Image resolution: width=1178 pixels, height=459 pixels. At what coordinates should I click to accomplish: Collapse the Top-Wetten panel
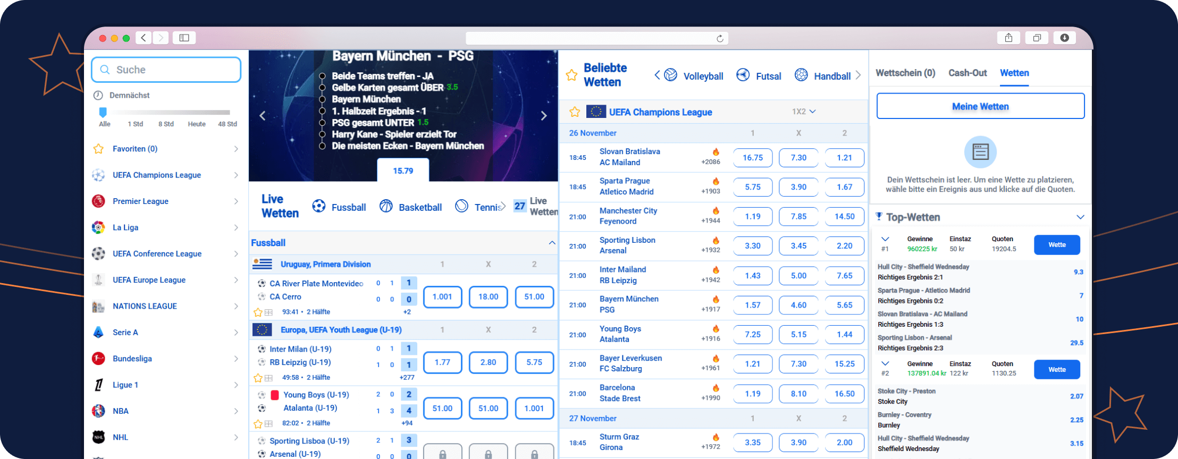[1080, 217]
